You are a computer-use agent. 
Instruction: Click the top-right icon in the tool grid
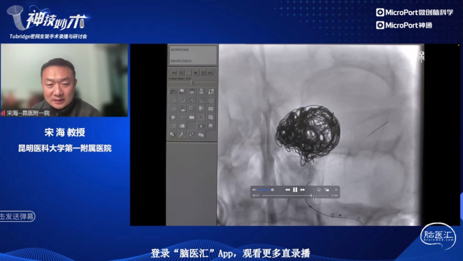(210, 91)
